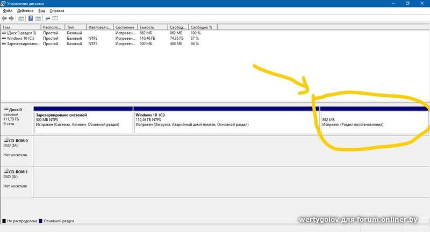The image size is (430, 232).
Task: Click the drive icon of the Зарезервировано row
Action: [4, 44]
